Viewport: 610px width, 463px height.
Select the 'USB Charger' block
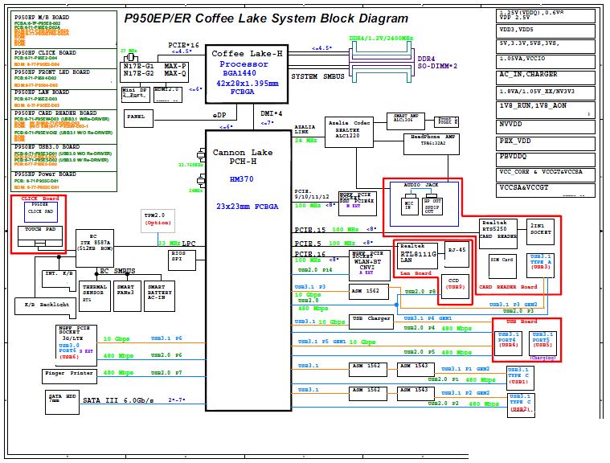(x=371, y=322)
